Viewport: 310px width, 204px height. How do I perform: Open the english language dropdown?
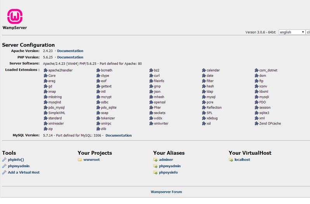[292, 32]
